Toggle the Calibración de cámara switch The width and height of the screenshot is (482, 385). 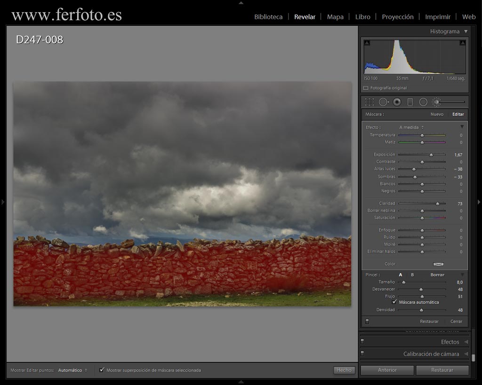coord(362,353)
